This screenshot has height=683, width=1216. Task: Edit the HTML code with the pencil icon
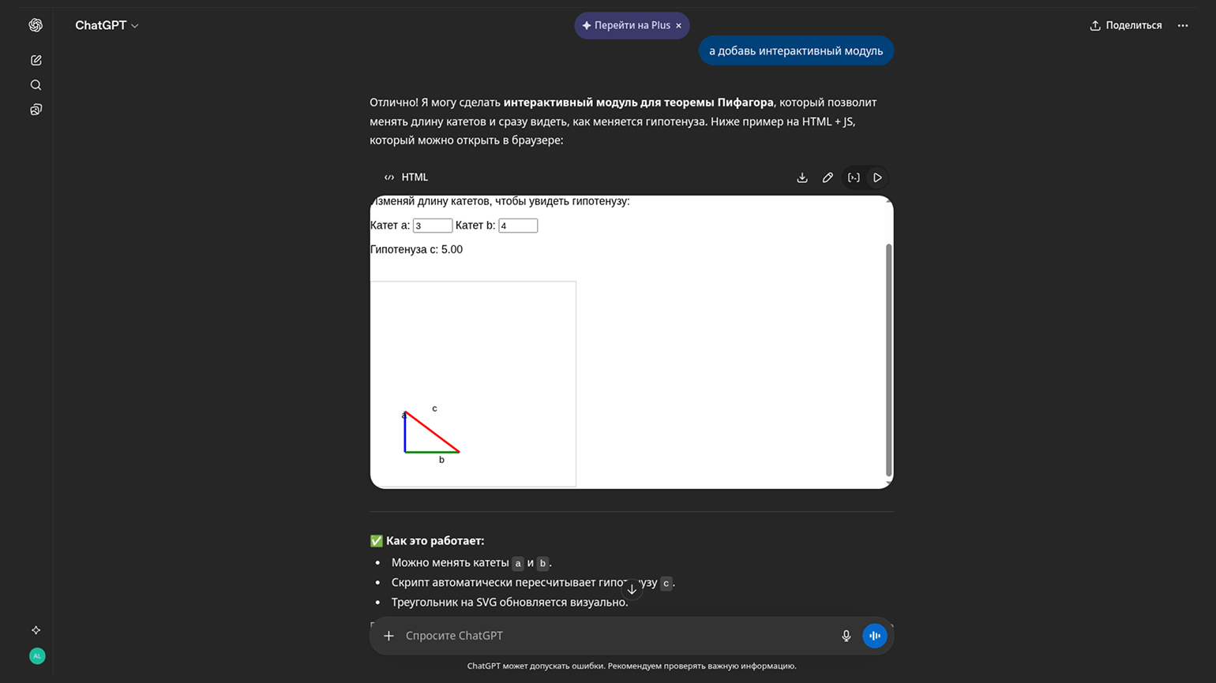click(828, 177)
